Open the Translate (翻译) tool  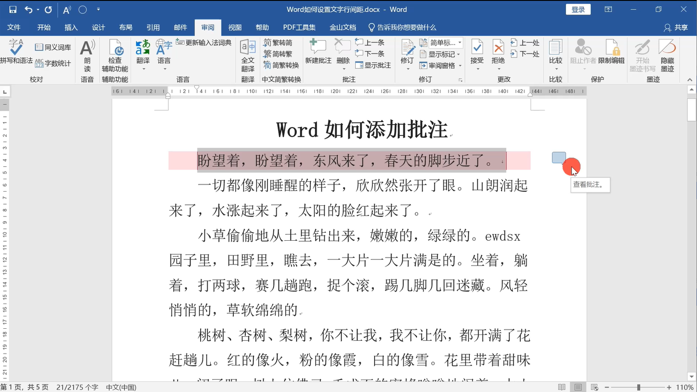(x=143, y=55)
